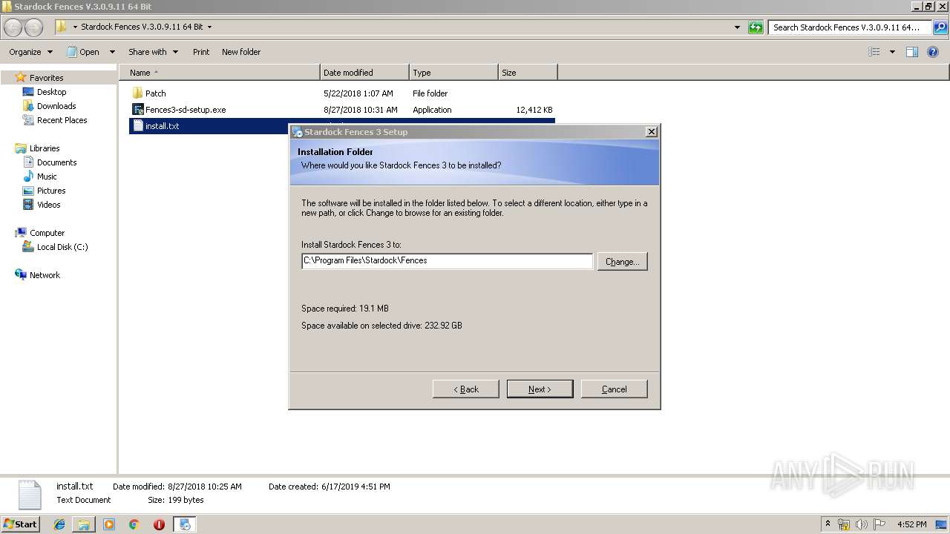Image resolution: width=950 pixels, height=534 pixels.
Task: Sort by Date modified column
Action: 364,73
